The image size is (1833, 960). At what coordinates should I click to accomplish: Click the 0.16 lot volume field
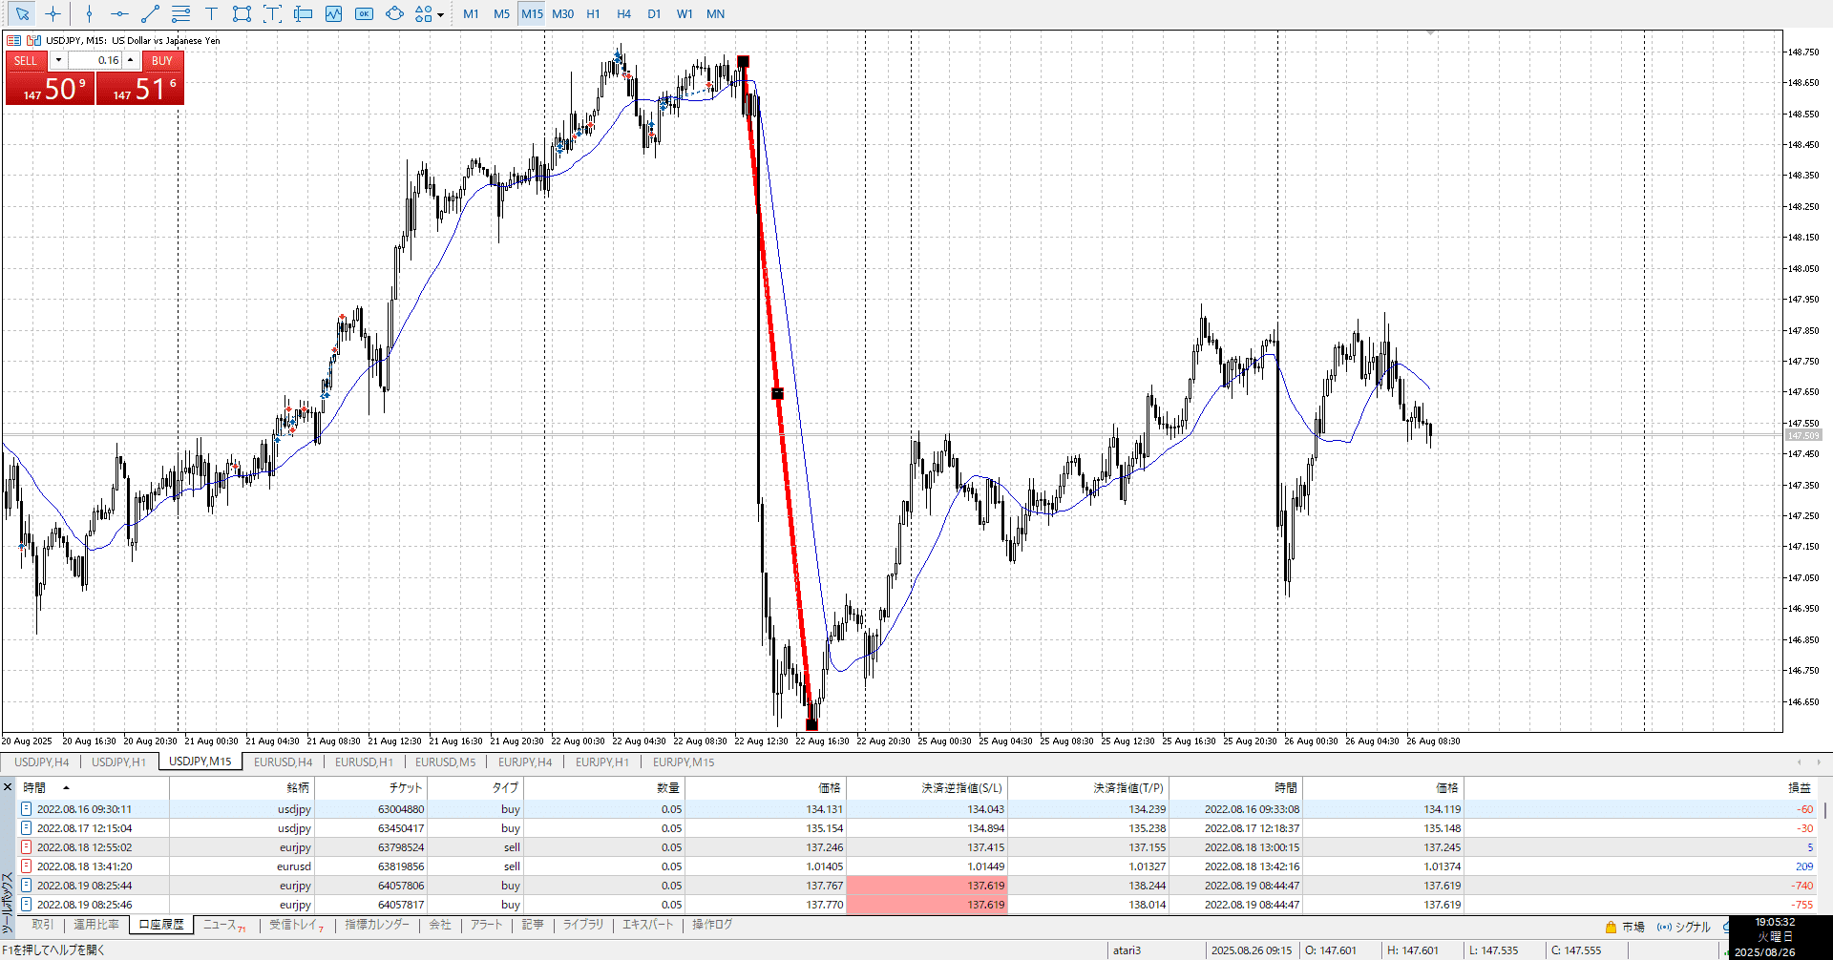pos(95,60)
